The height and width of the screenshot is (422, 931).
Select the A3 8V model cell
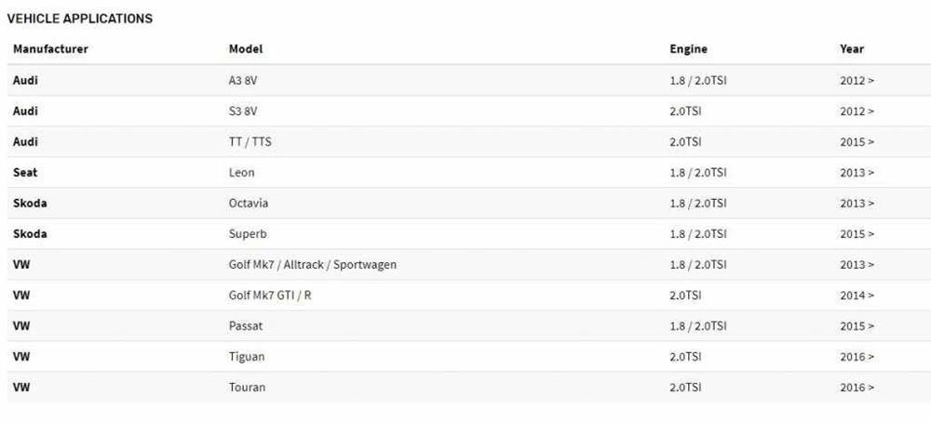[243, 81]
